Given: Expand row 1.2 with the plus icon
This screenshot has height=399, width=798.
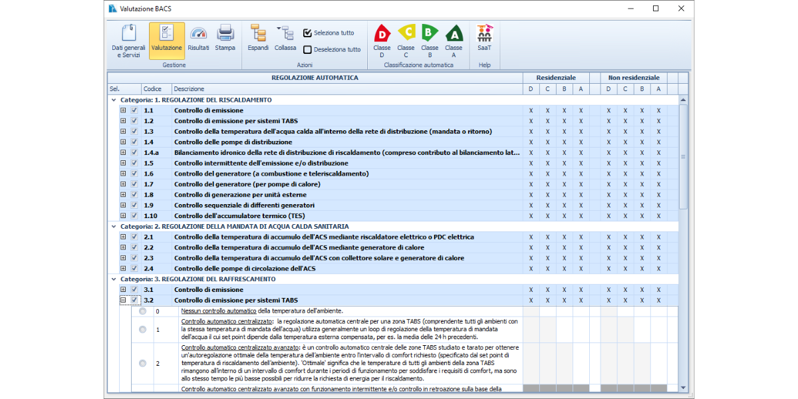Looking at the screenshot, I should point(123,121).
